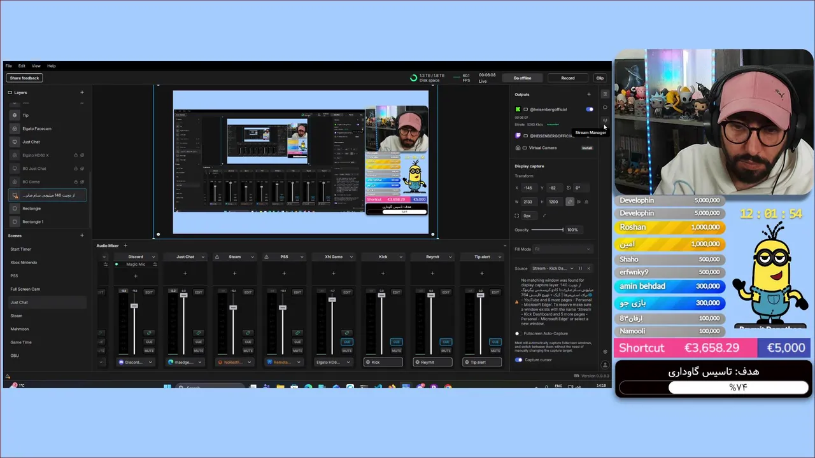This screenshot has height=458, width=815.
Task: Add an effect to the Tip alert channel
Action: coord(482,273)
